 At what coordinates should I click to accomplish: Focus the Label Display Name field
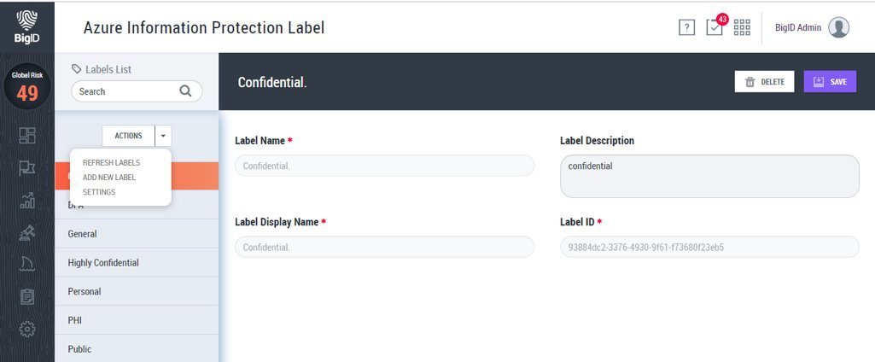click(384, 247)
